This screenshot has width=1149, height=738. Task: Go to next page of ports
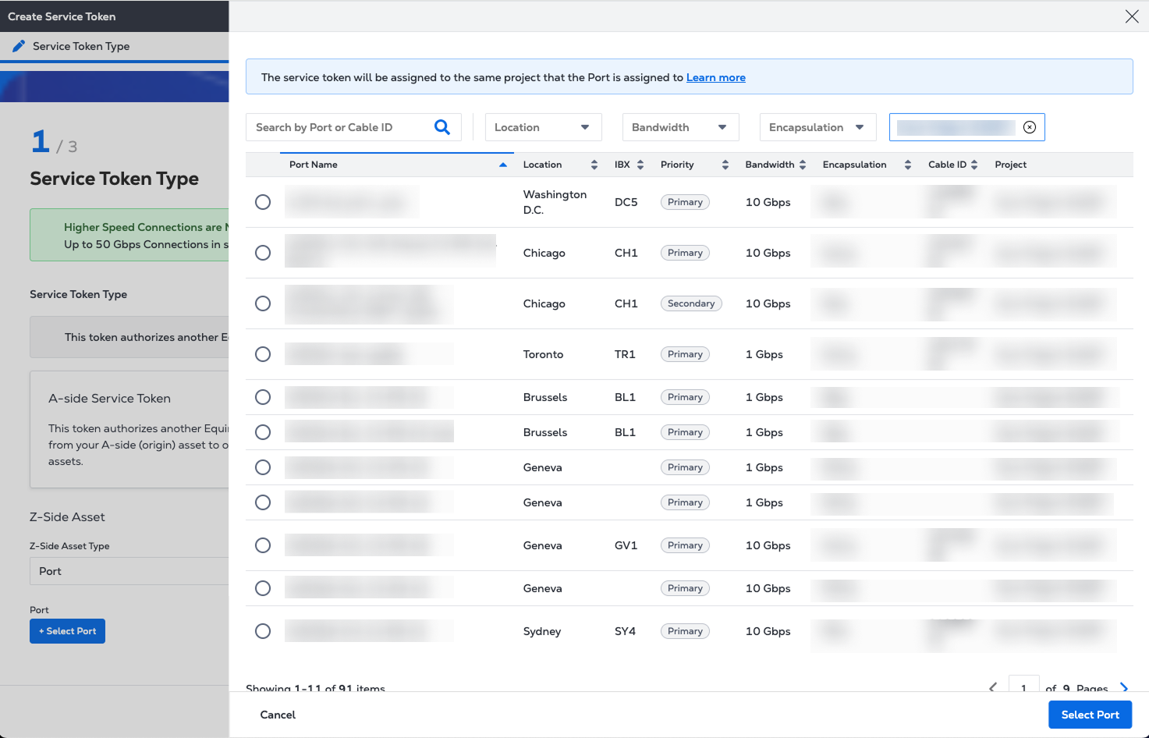coord(1124,687)
